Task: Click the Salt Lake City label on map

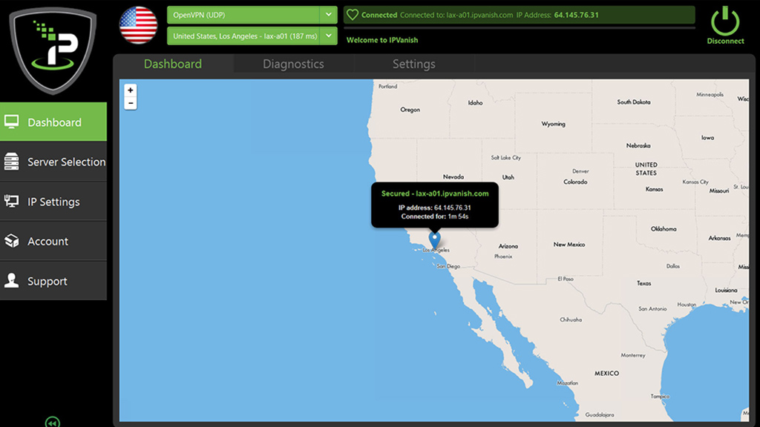Action: click(505, 157)
